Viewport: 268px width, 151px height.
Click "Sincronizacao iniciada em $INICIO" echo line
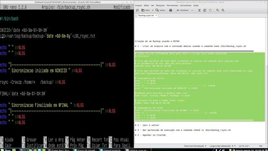(x=41, y=71)
